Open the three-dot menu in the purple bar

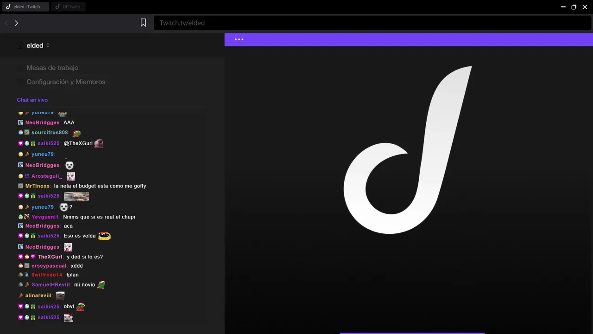(239, 39)
